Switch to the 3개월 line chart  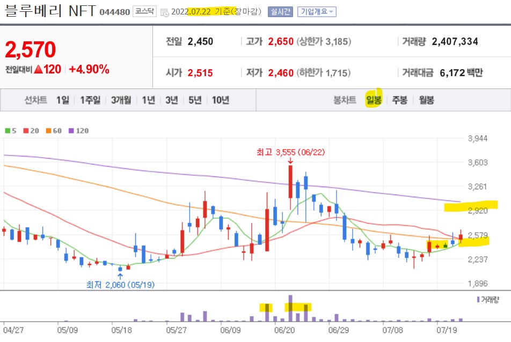click(121, 100)
